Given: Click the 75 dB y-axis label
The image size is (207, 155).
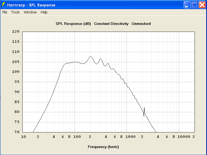Looking at the screenshot, I should (17, 122).
